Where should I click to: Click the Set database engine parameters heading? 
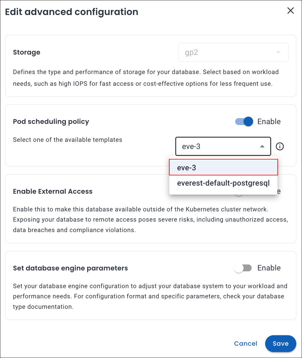point(70,268)
